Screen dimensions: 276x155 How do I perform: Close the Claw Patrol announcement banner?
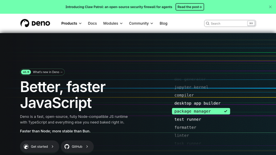[x=270, y=7]
